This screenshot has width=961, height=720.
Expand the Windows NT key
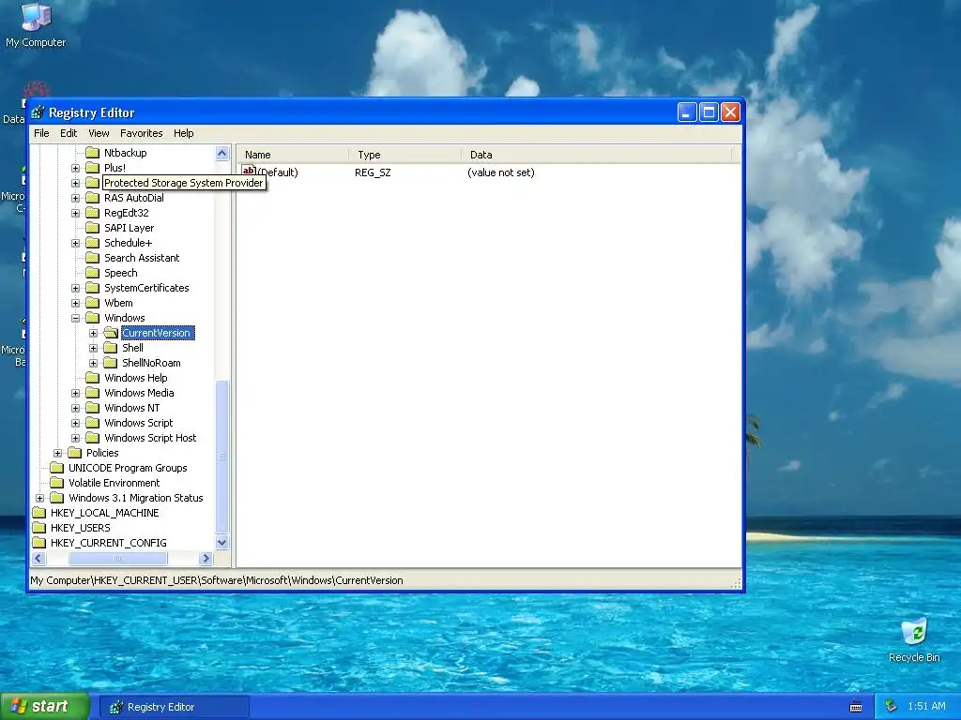tap(75, 408)
